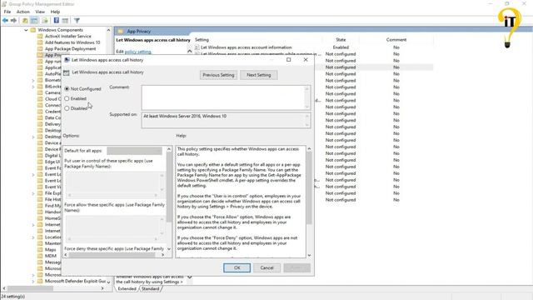
Task: Toggle the Show/Hide Action Pane toolbar icon
Action: tap(65, 21)
